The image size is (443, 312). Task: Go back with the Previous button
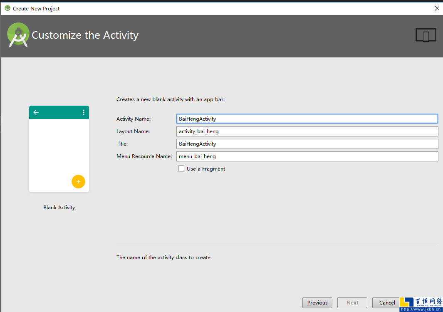(x=317, y=303)
